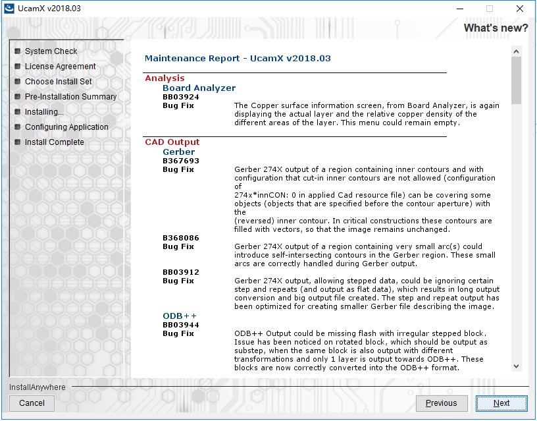The image size is (537, 421).
Task: Click Bug Fix label under BB03944
Action: click(178, 333)
